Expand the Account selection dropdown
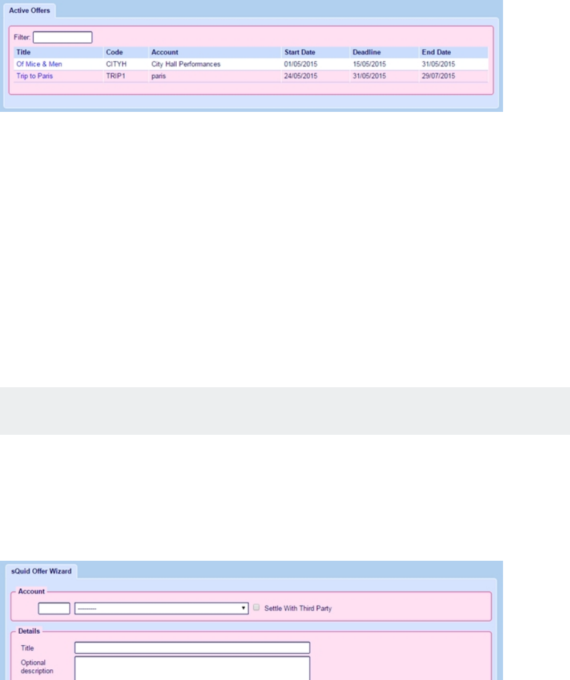Screen dimensions: 570x680 161,608
